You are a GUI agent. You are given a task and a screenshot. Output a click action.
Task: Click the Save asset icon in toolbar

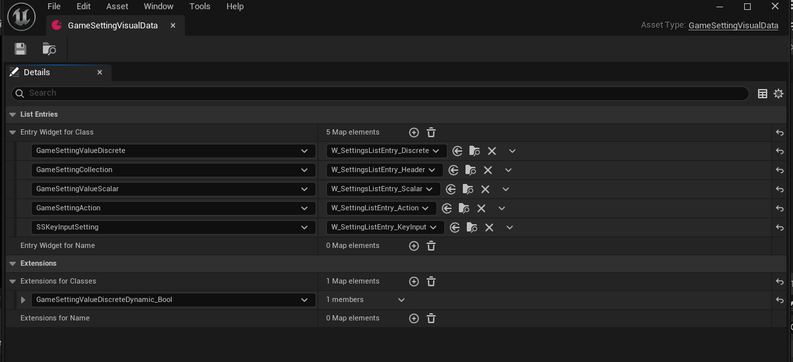pyautogui.click(x=20, y=49)
